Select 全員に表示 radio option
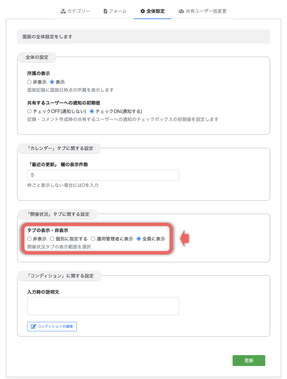 click(139, 239)
